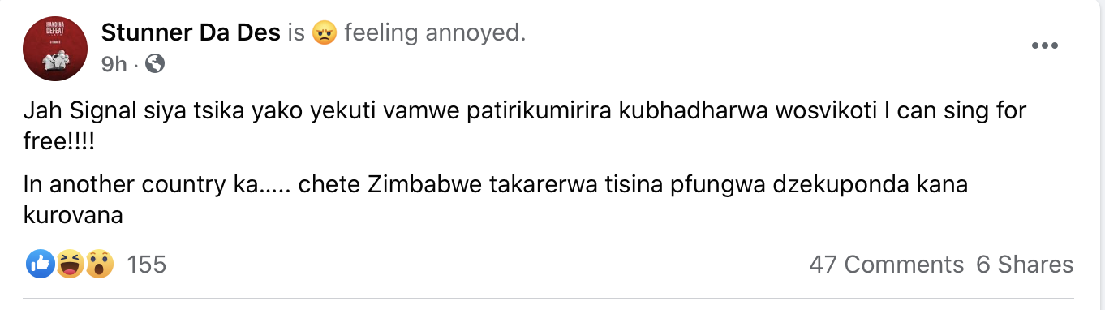Click the word kurovana ending the post
The image size is (1105, 310).
click(73, 217)
